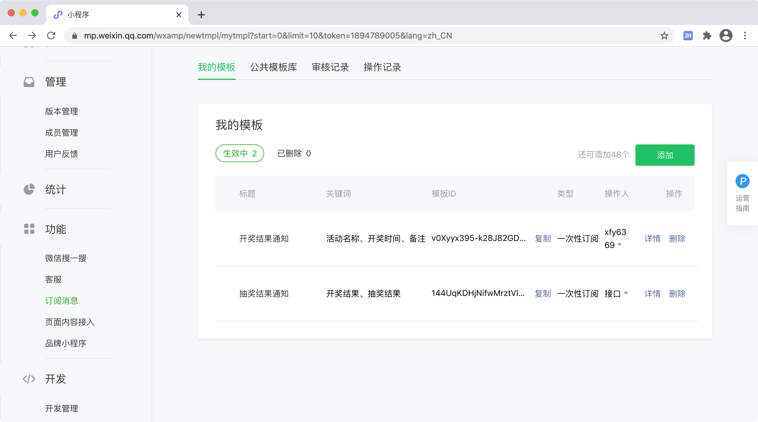Open the browser extensions puzzle icon

click(707, 36)
